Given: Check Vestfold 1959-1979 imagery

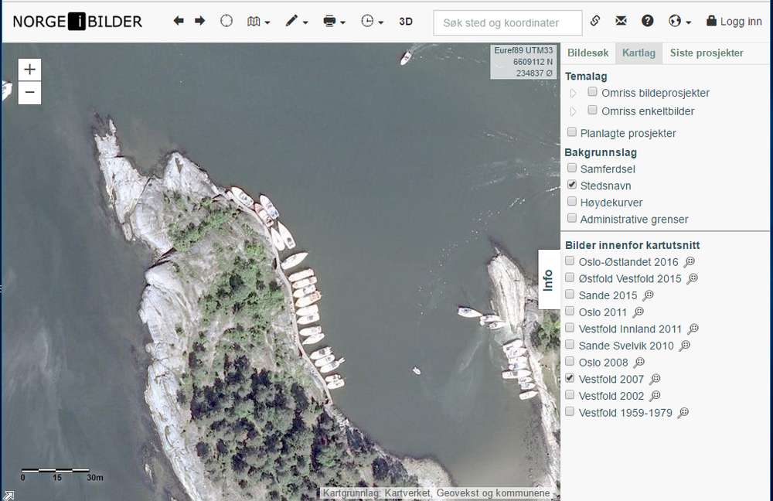Looking at the screenshot, I should (x=570, y=411).
